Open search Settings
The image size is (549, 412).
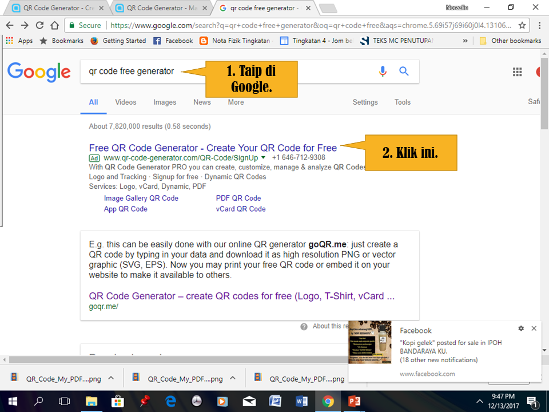pos(365,102)
